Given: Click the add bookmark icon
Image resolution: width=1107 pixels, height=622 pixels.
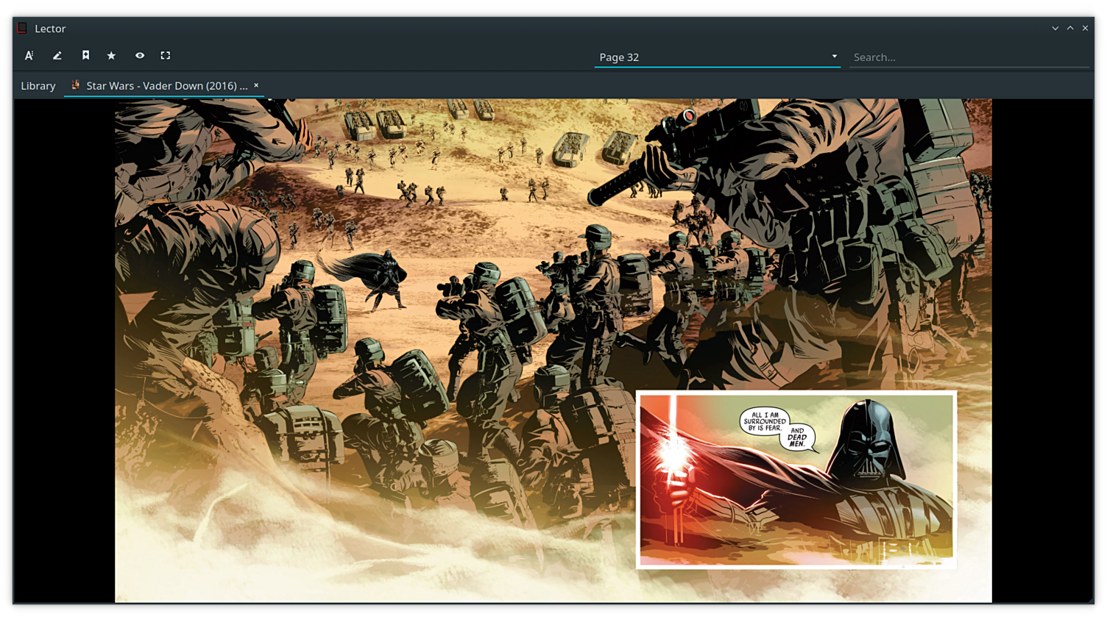Looking at the screenshot, I should pyautogui.click(x=85, y=56).
